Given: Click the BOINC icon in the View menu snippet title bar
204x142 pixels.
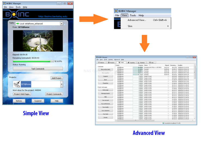Looking at the screenshot, I should coord(116,11).
